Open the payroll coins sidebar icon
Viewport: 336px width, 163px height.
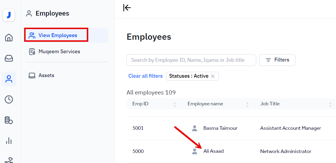9,120
